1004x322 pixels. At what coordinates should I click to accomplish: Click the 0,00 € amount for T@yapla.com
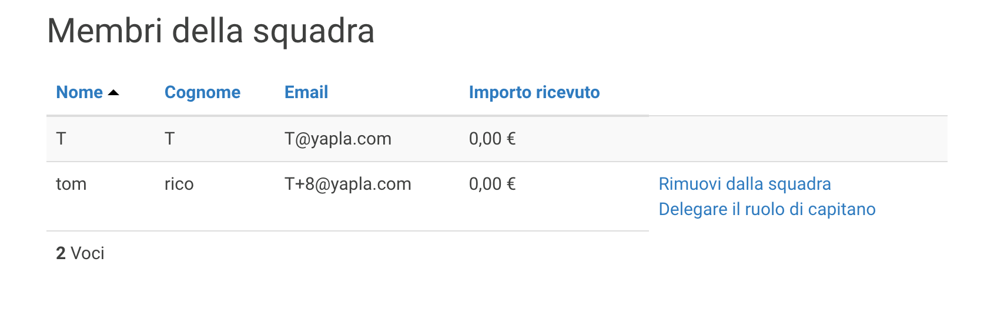(492, 139)
